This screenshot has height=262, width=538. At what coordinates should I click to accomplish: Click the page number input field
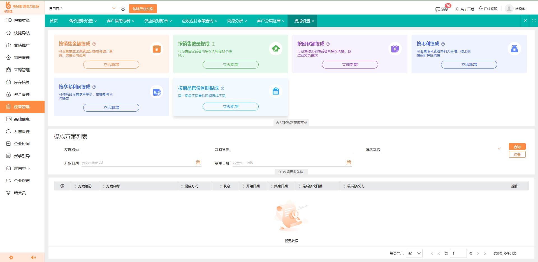pos(458,253)
